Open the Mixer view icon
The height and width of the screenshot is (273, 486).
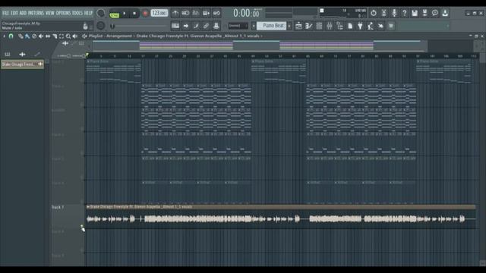click(x=330, y=26)
